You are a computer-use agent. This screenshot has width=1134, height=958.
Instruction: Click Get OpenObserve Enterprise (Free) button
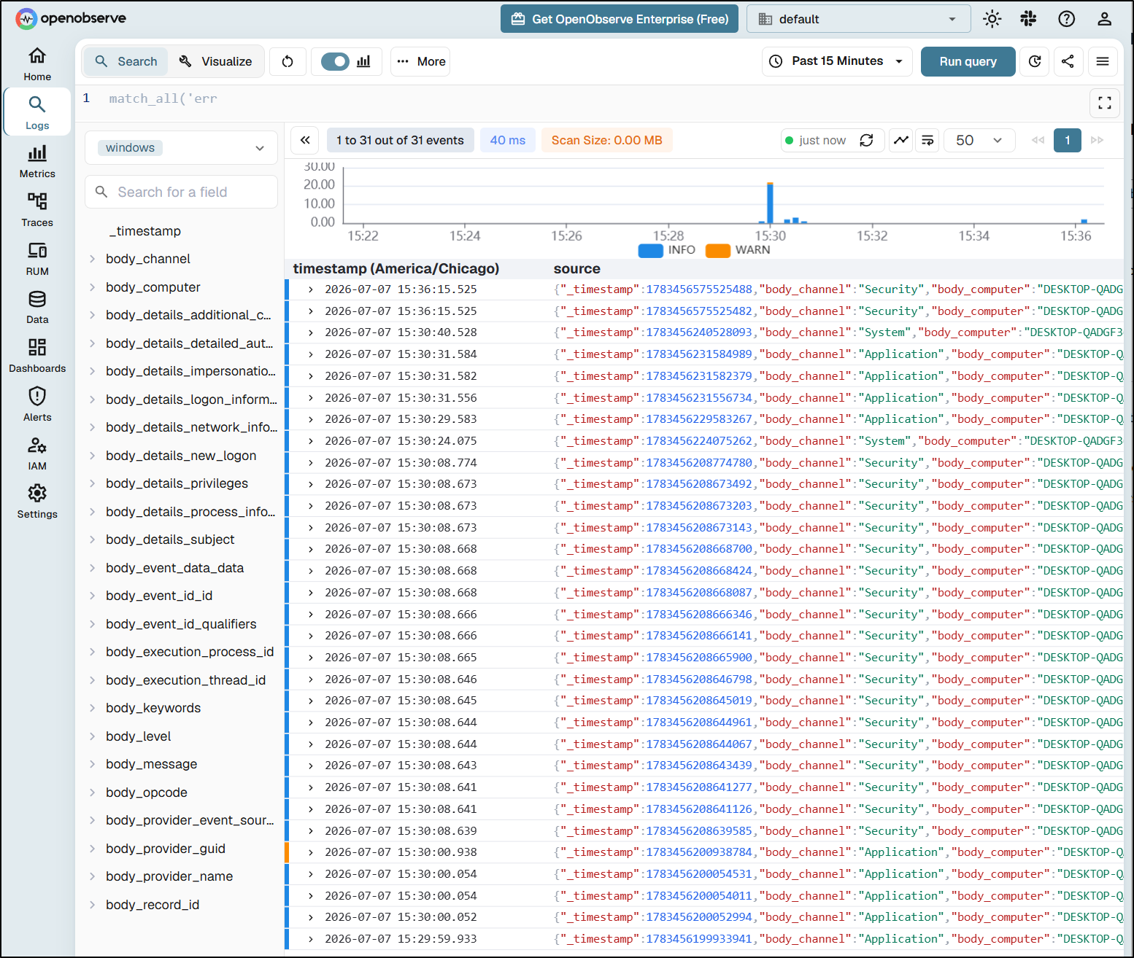[x=620, y=19]
